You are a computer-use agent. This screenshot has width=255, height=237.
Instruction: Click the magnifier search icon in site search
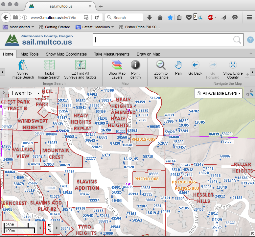[237, 40]
